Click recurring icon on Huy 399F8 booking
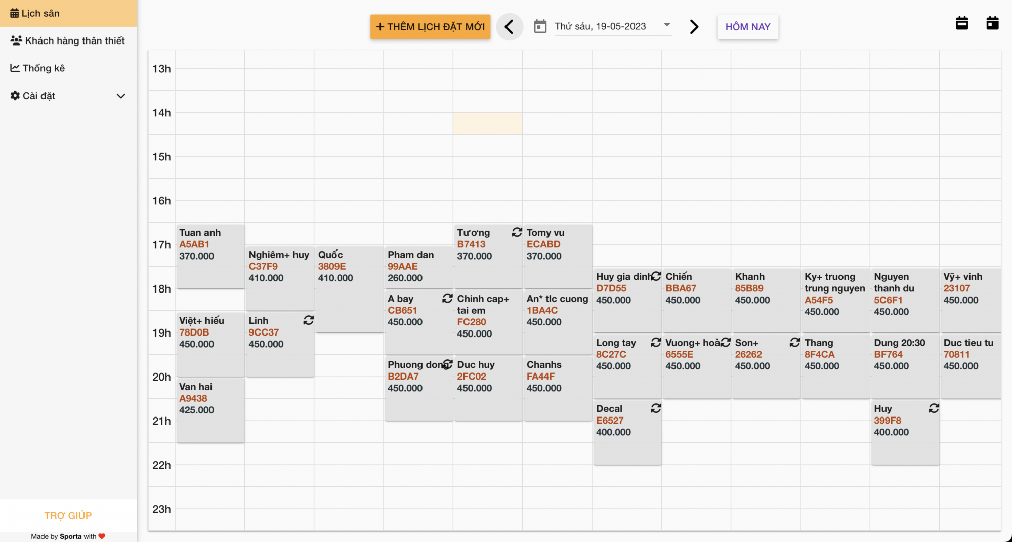1012x542 pixels. pos(934,408)
